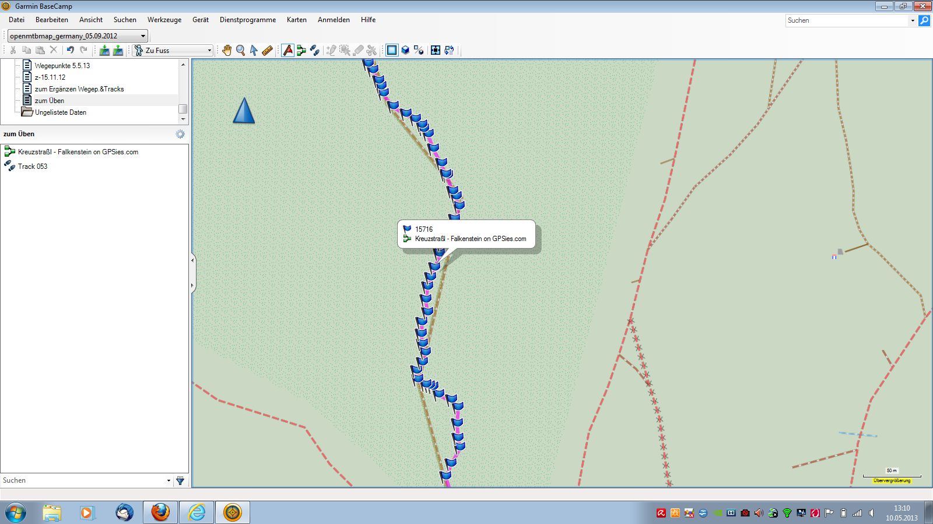Click the library list scroll down arrow
This screenshot has height=524, width=933.
pyautogui.click(x=183, y=119)
